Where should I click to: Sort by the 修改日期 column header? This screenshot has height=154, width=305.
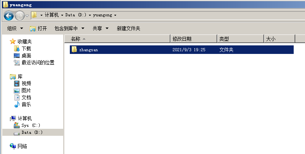pyautogui.click(x=193, y=39)
